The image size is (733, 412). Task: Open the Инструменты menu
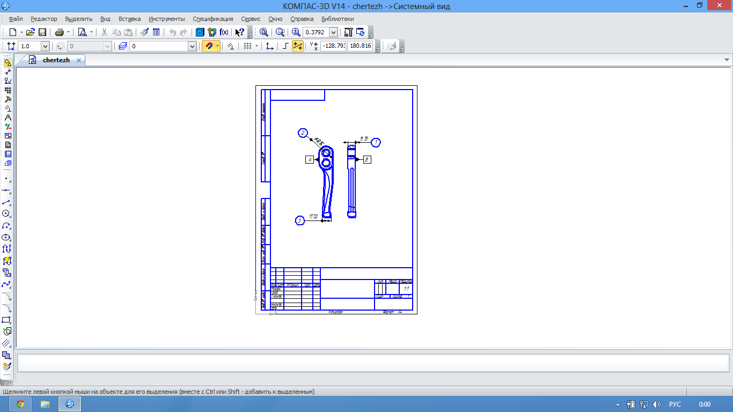point(167,19)
